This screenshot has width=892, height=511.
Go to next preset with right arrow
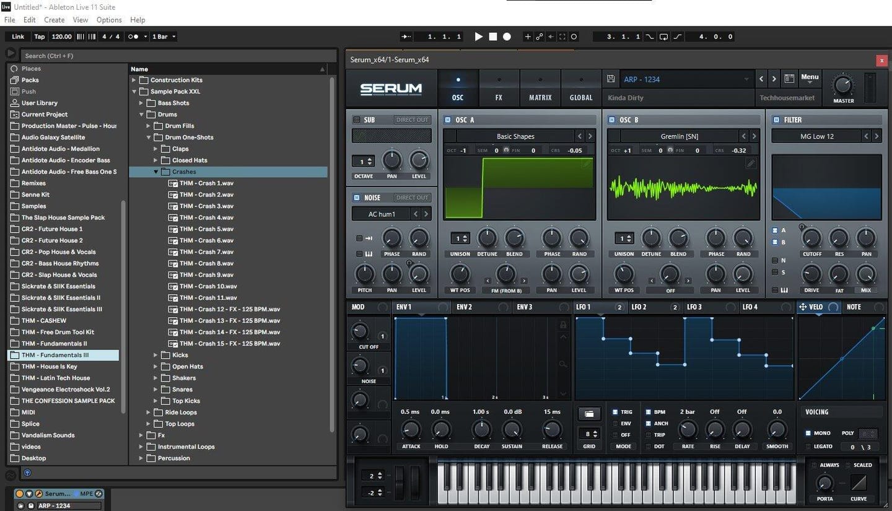click(774, 79)
